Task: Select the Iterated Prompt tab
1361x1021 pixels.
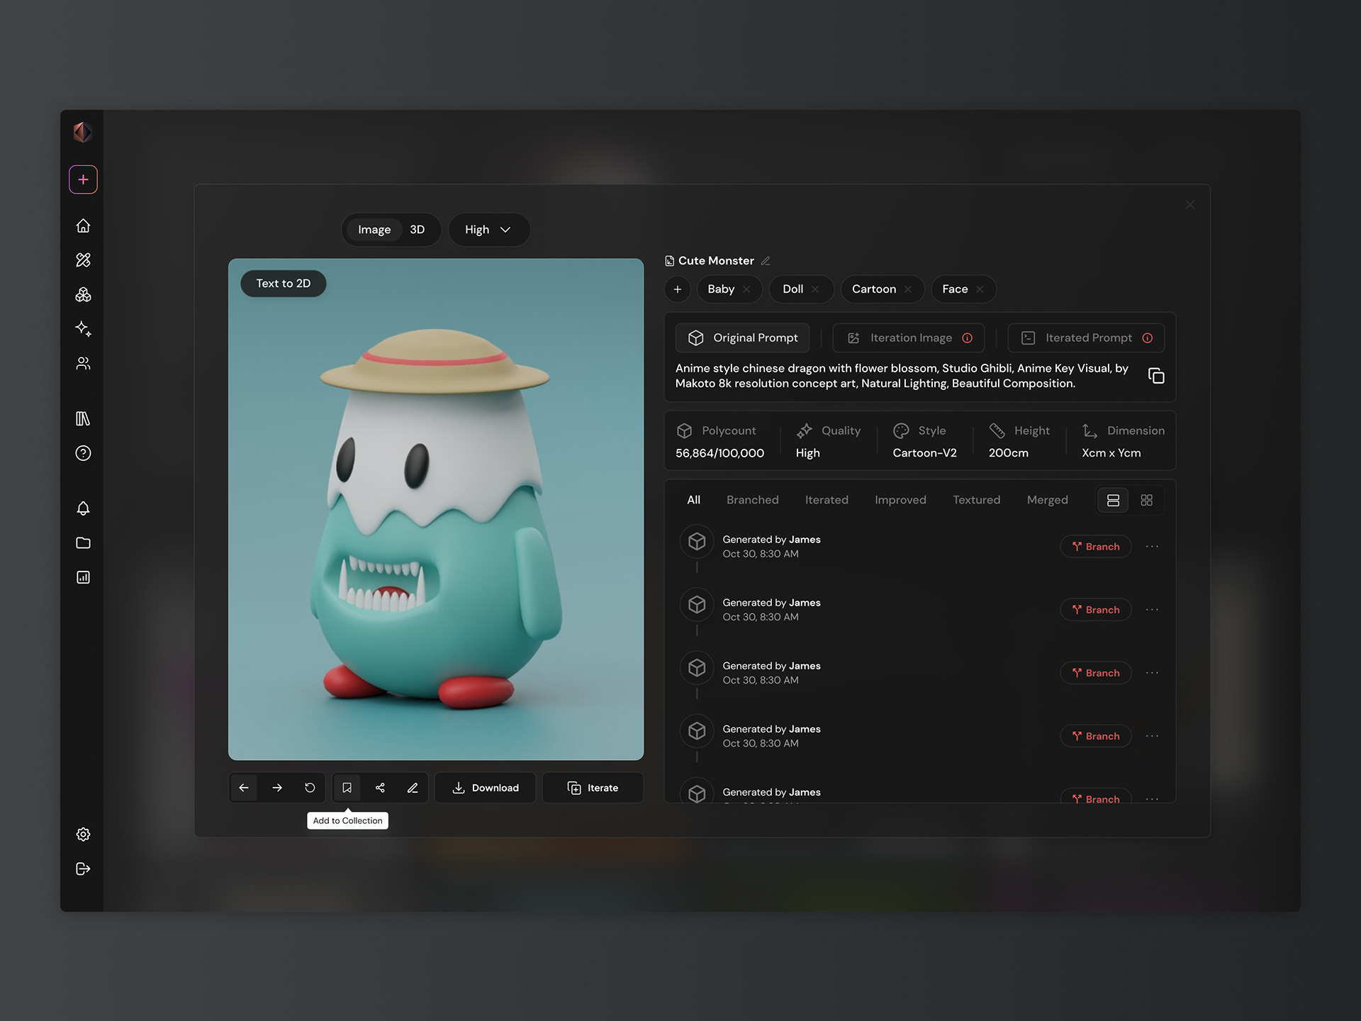Action: pos(1086,338)
